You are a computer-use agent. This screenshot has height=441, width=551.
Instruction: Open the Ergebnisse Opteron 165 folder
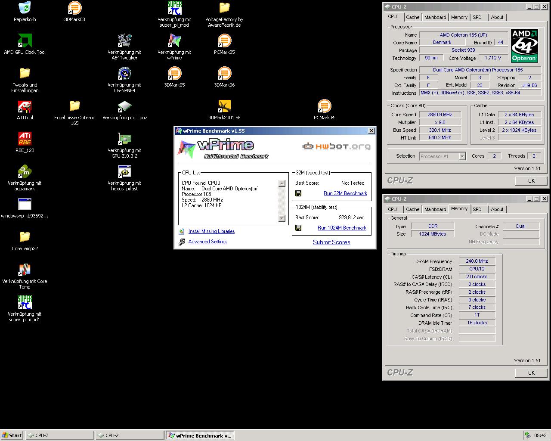[74, 106]
